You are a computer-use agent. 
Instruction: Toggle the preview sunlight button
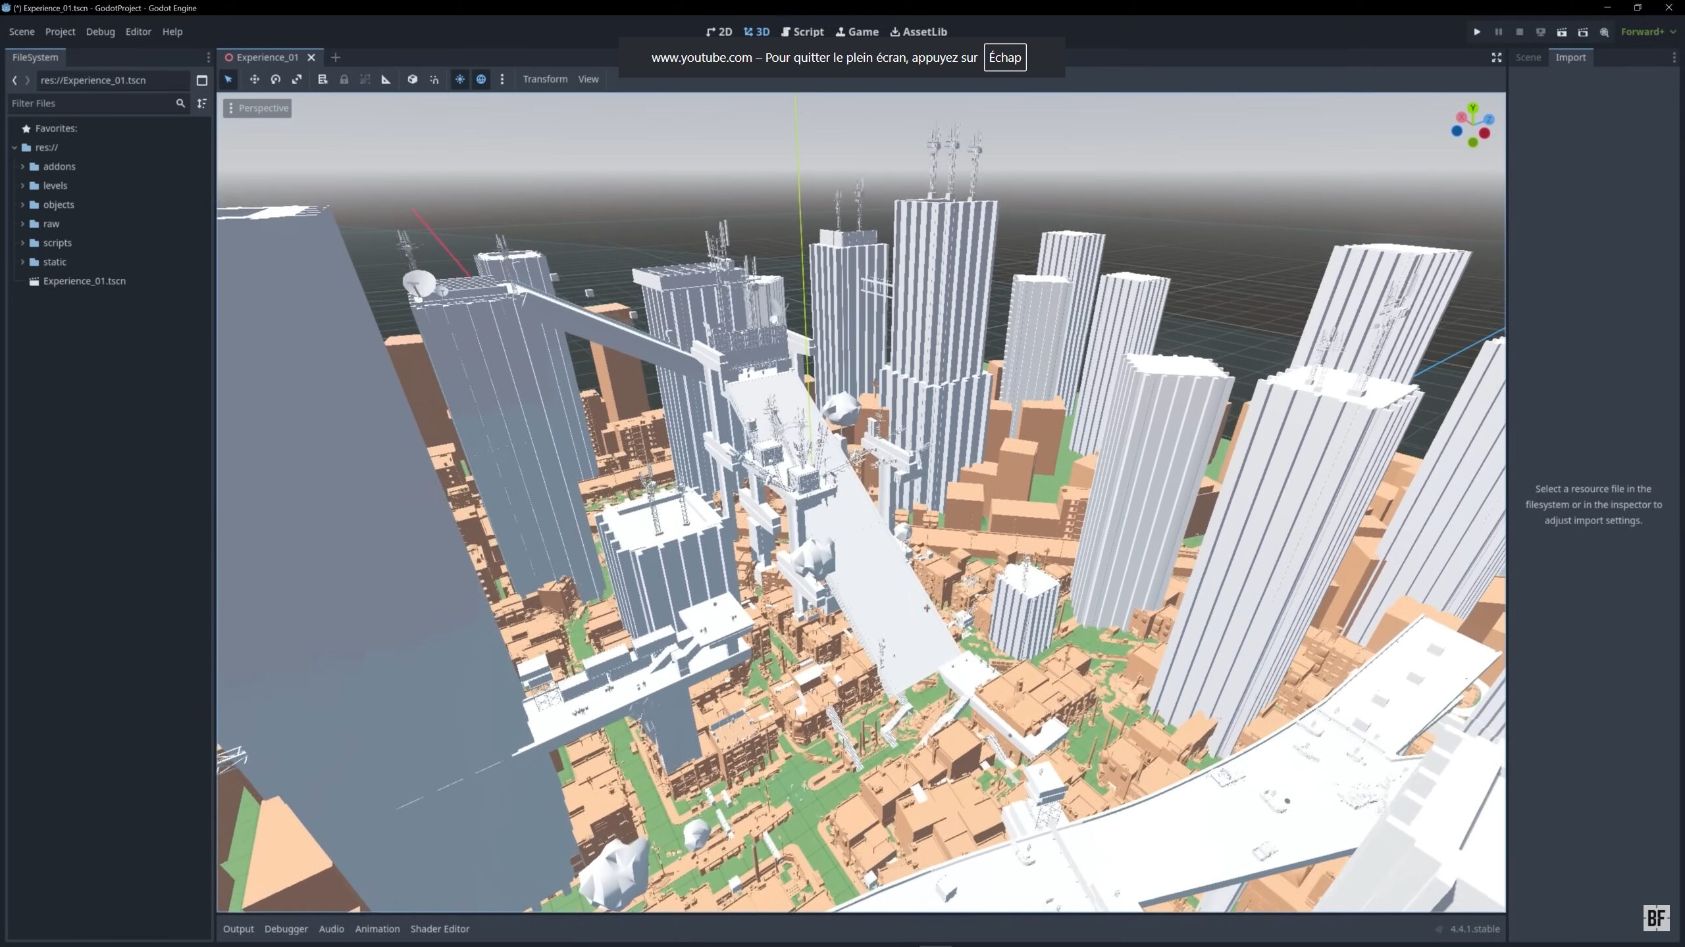pos(460,79)
